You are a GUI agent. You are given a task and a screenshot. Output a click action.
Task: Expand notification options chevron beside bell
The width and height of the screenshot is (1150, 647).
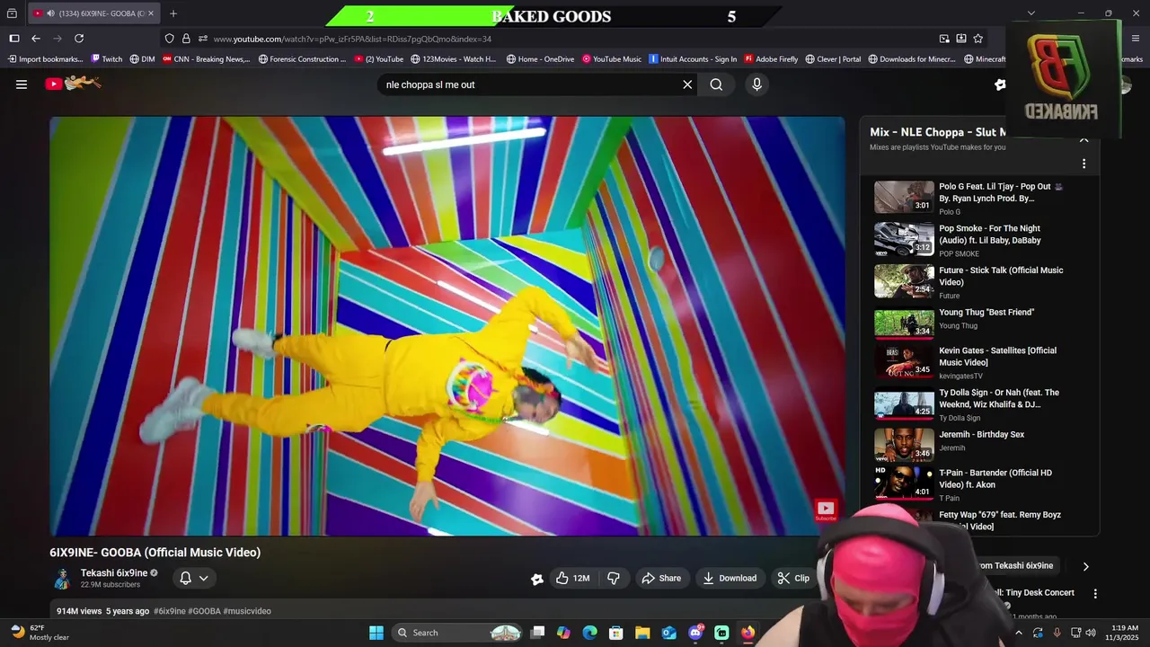(204, 578)
